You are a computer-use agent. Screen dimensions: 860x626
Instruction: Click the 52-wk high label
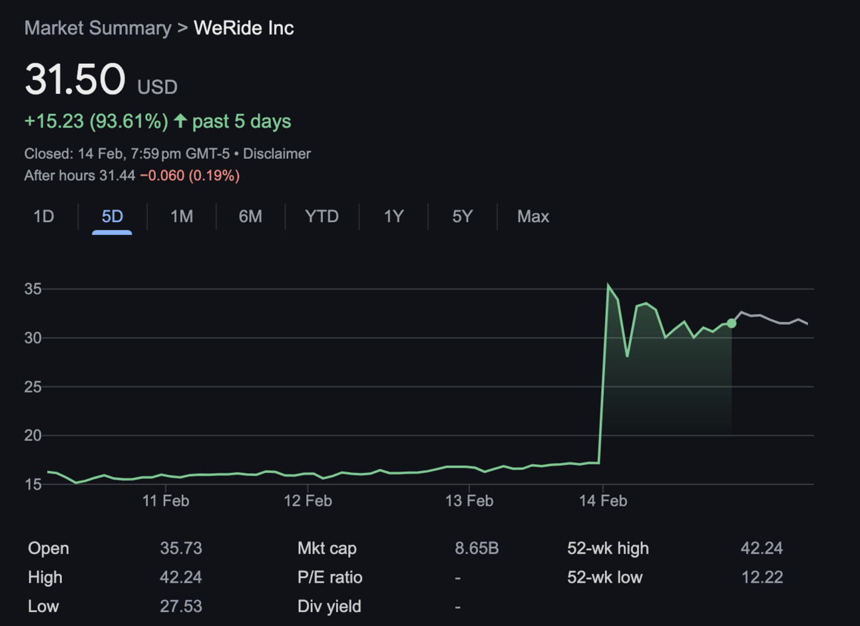(608, 548)
